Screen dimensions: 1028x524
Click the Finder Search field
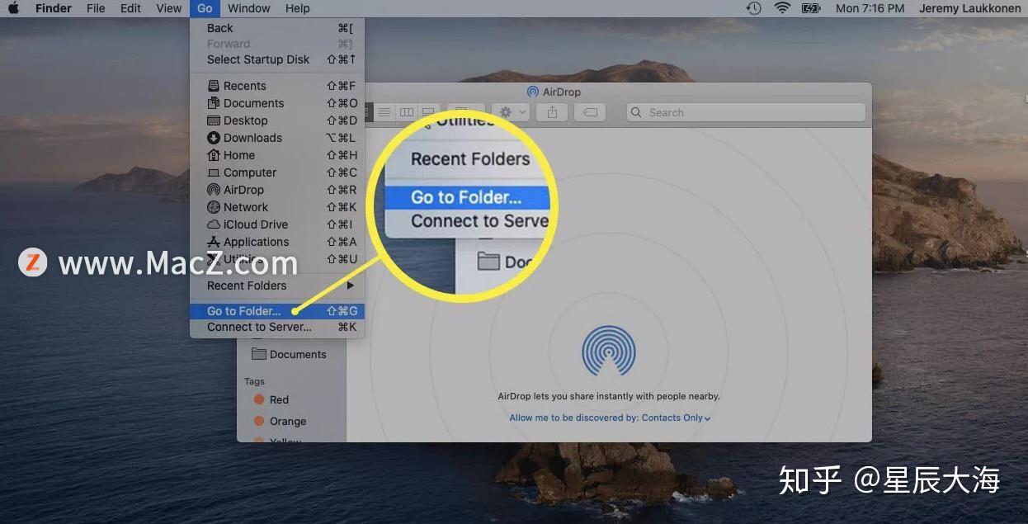[746, 112]
